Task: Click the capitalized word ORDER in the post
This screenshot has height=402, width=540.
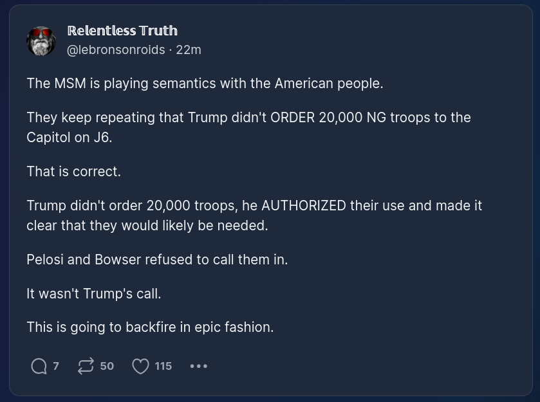Action: click(292, 118)
